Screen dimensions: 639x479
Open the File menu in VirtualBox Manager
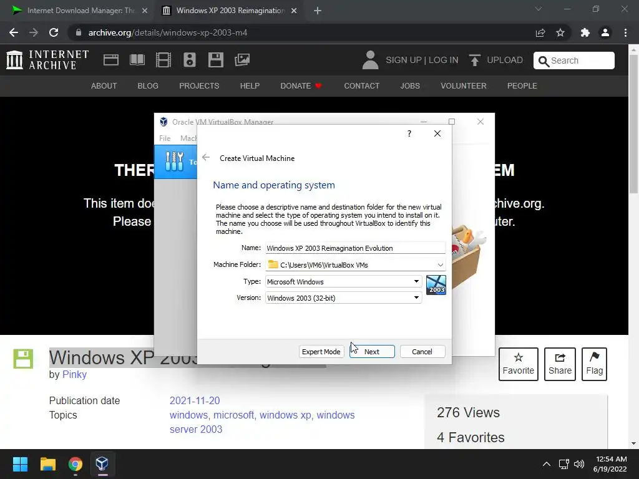tap(165, 138)
